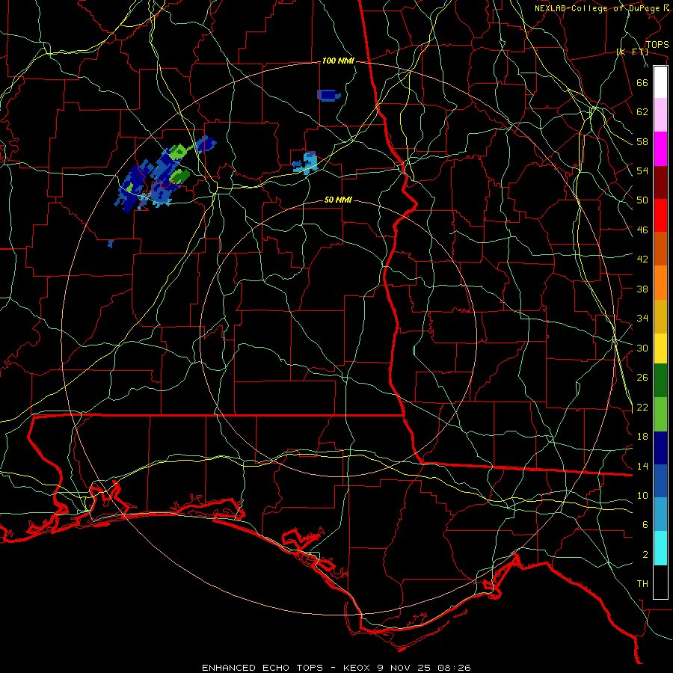Click the navy band between 14 and 18

click(660, 448)
